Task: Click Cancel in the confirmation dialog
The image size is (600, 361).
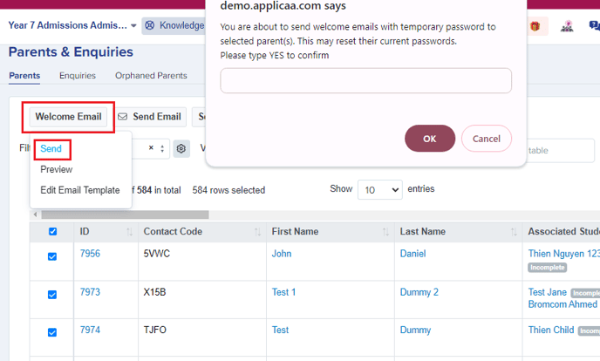Action: 486,139
